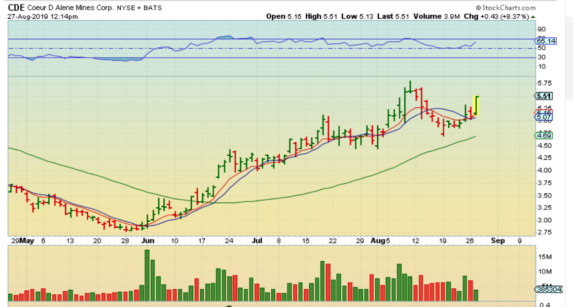Click the 27-Aug-2019 12:14pm timestamp
Viewport: 573px width, 307px height.
[x=42, y=16]
